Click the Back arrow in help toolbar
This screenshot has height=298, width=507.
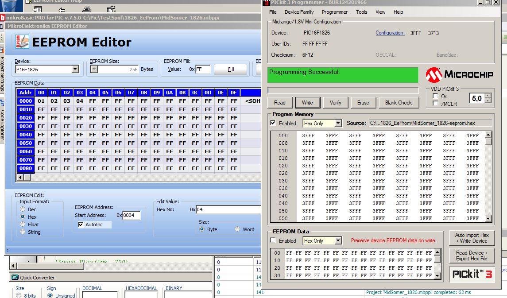62,9
